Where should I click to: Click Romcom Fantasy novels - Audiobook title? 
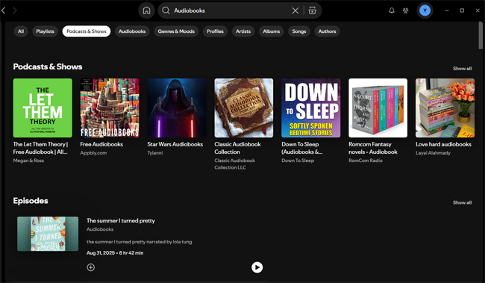point(373,148)
